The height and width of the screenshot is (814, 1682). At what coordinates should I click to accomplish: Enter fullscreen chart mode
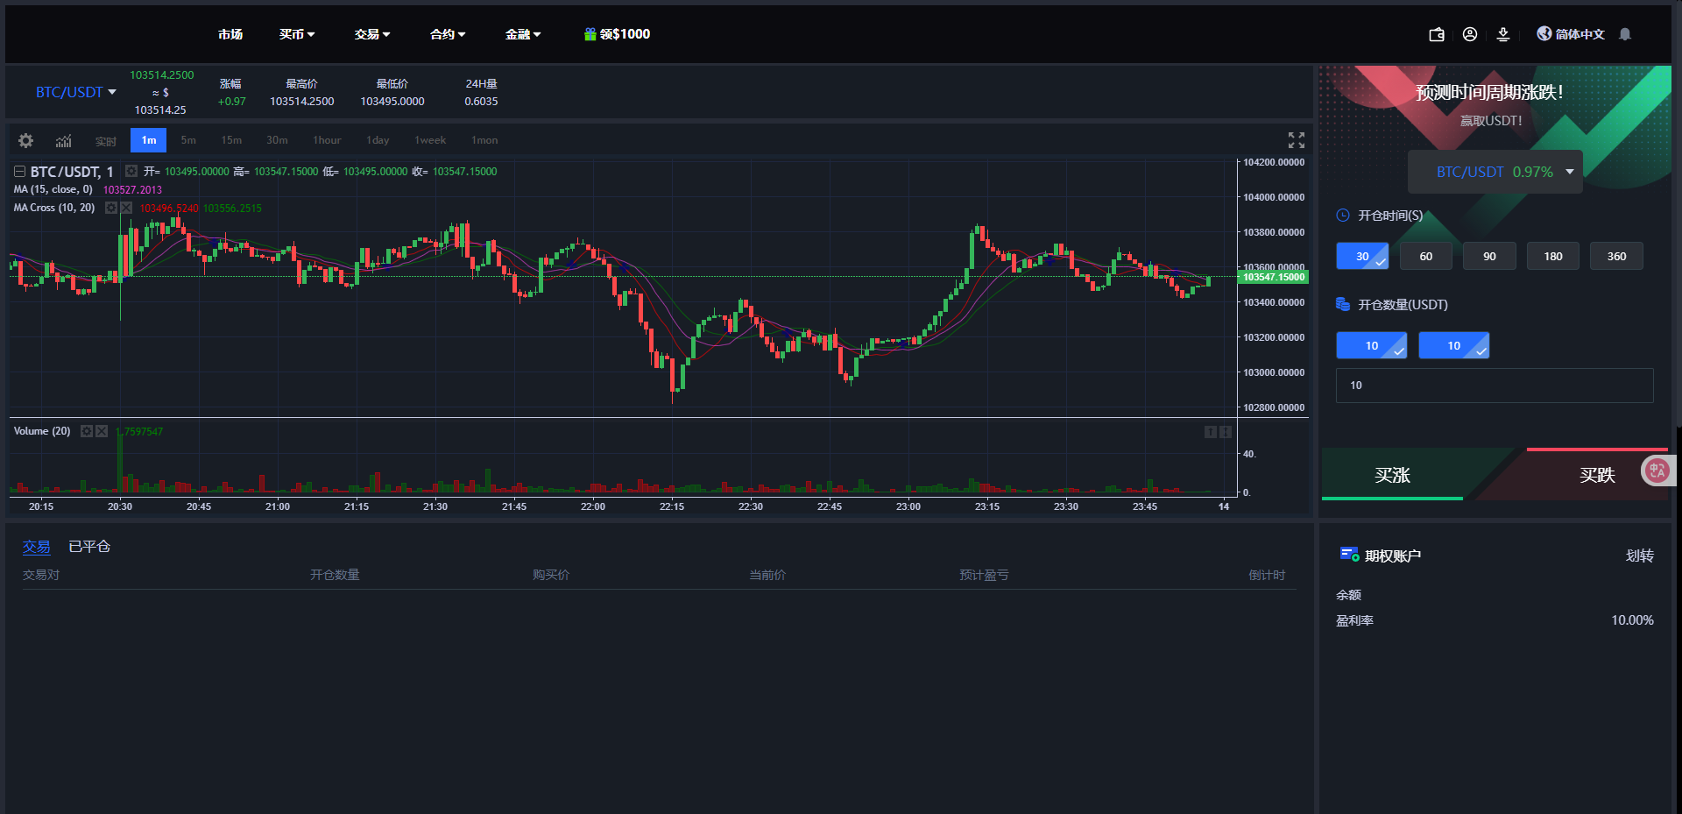point(1296,140)
